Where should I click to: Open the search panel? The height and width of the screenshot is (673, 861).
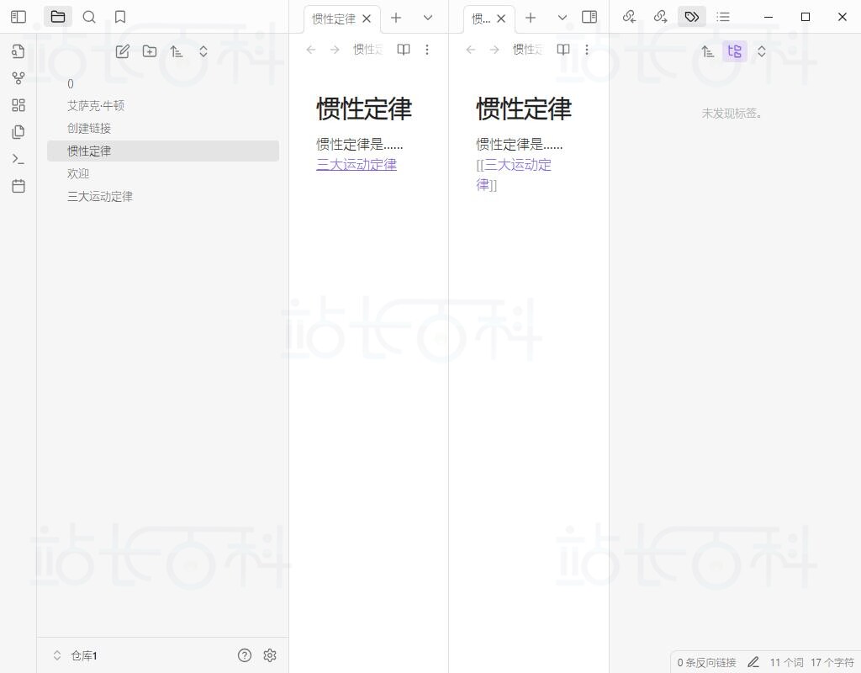tap(89, 17)
